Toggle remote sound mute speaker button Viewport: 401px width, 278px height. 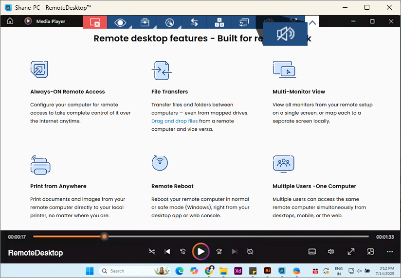285,35
